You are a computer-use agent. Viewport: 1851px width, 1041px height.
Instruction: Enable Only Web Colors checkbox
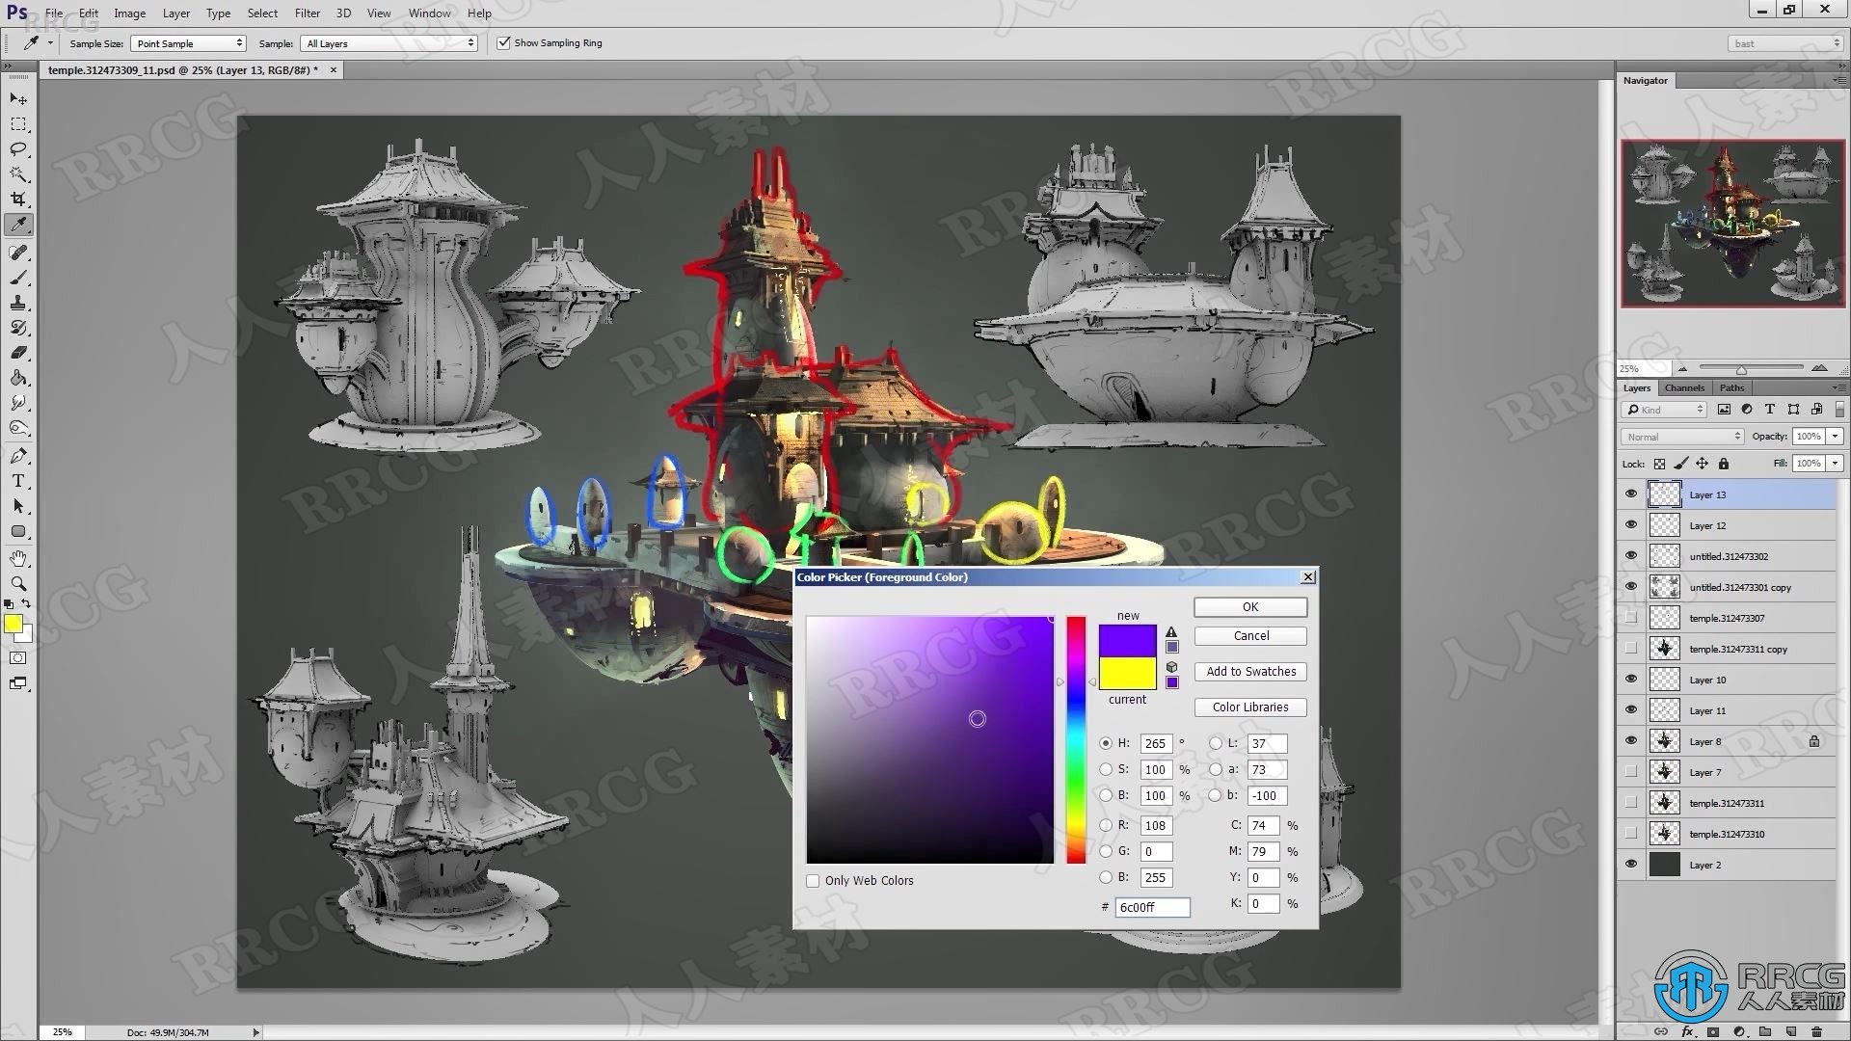click(813, 878)
